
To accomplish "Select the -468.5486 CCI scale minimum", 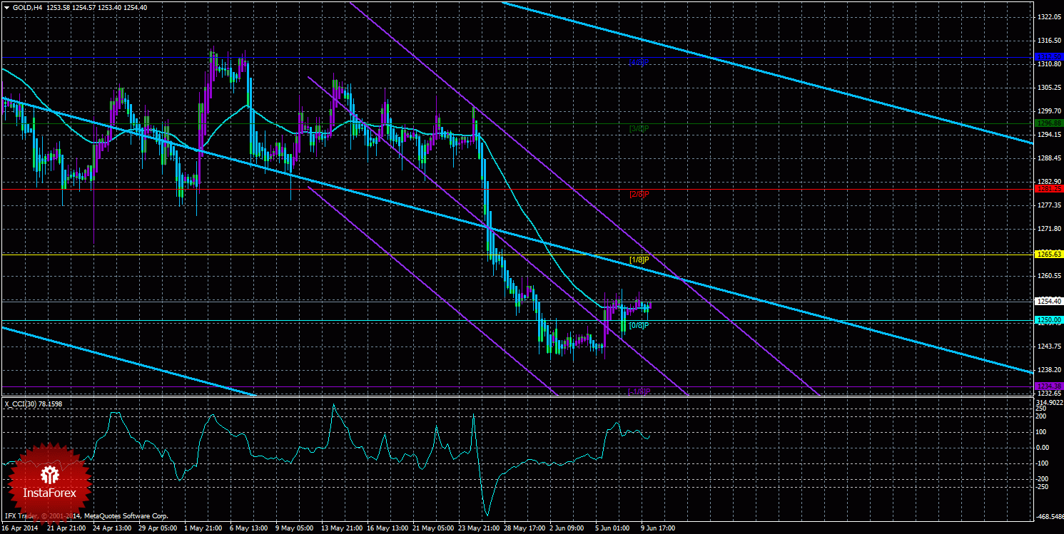I will (x=1049, y=517).
